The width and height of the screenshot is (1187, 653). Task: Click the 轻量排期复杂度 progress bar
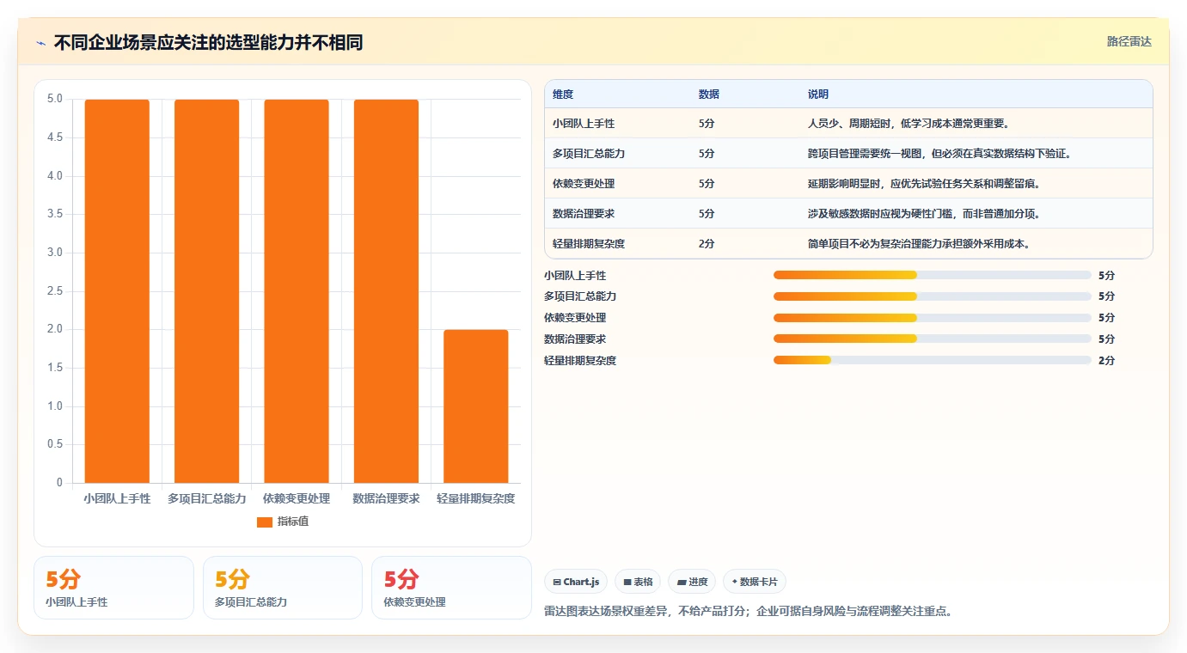pos(933,360)
